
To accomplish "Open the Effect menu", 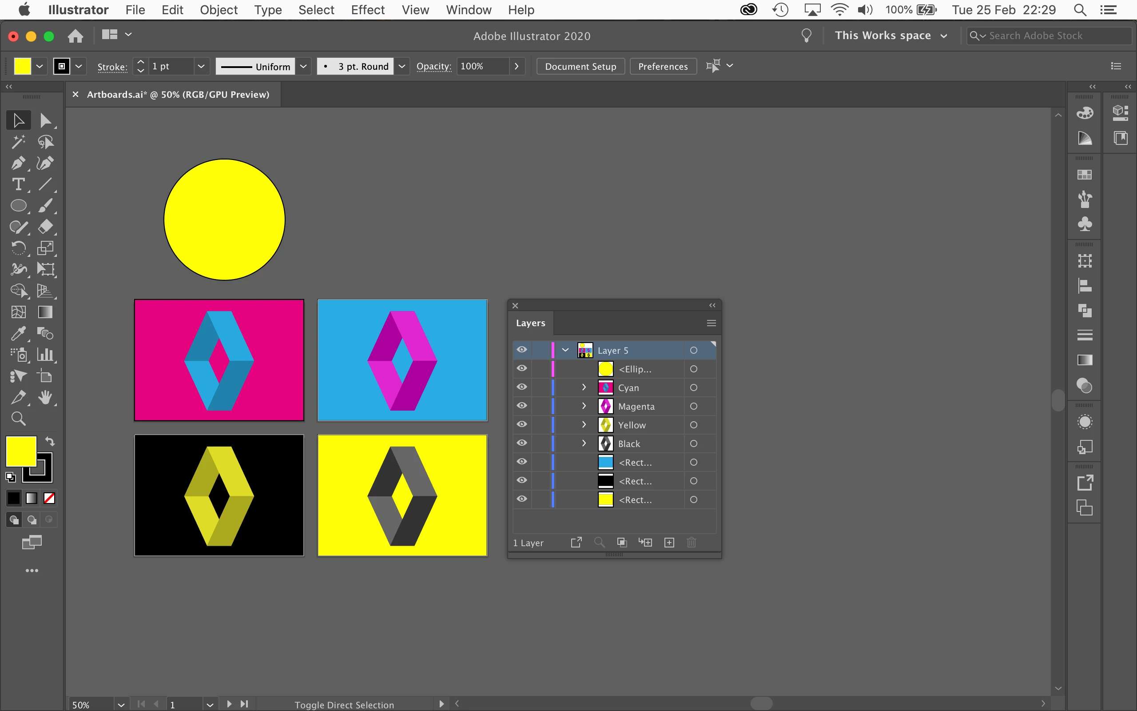I will click(367, 10).
